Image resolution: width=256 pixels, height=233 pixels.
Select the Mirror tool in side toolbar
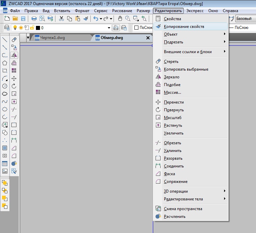(14, 55)
